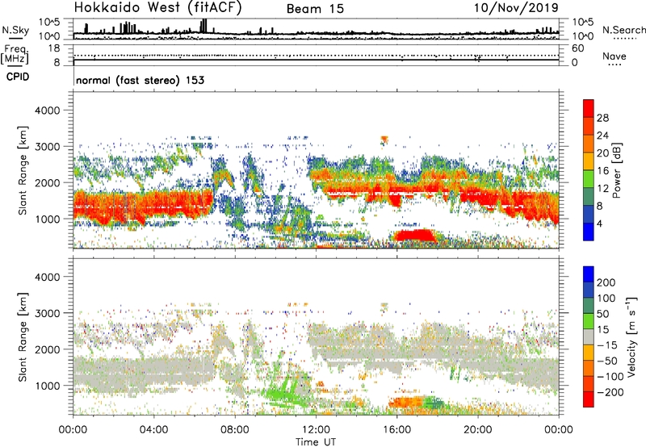Click the -15 label on velocity colorbar
The height and width of the screenshot is (447, 646).
(607, 345)
